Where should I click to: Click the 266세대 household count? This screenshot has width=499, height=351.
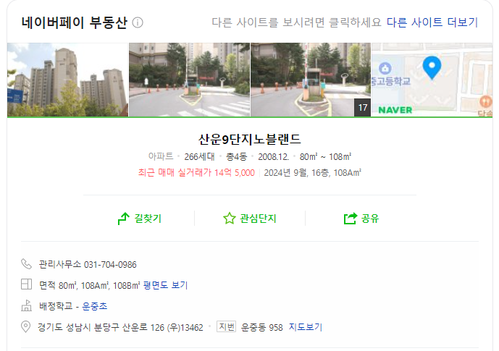(x=199, y=157)
